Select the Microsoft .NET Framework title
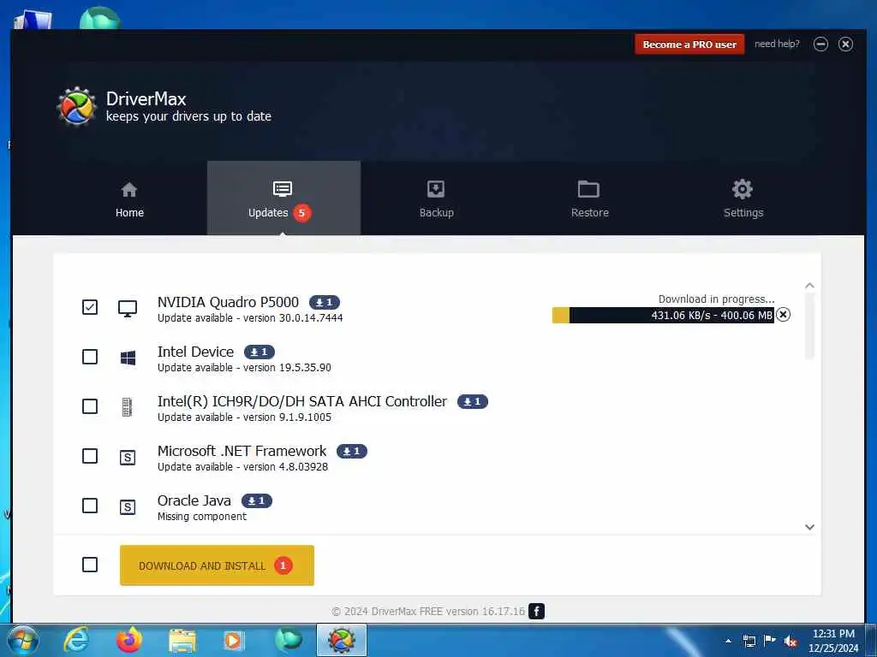 (x=242, y=451)
